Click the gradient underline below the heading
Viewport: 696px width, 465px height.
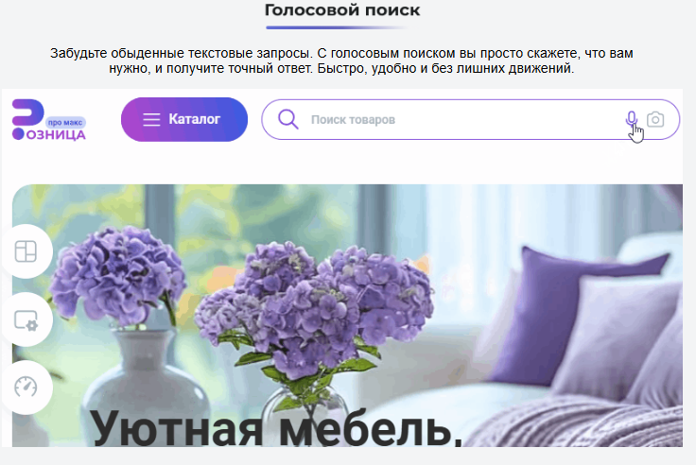coord(336,27)
